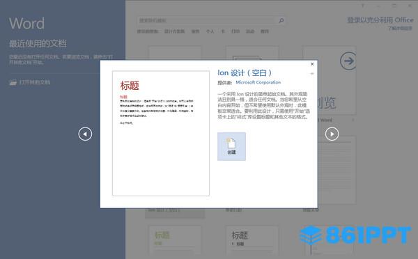The image size is (418, 259).
Task: Click the magnifier icon in template search
Action: point(281,20)
